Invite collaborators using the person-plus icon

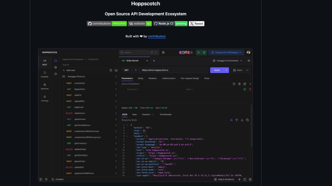click(x=198, y=52)
